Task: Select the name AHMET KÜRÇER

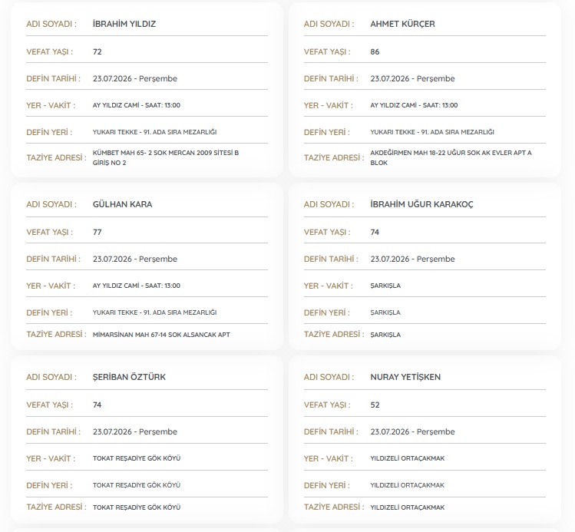Action: 402,24
